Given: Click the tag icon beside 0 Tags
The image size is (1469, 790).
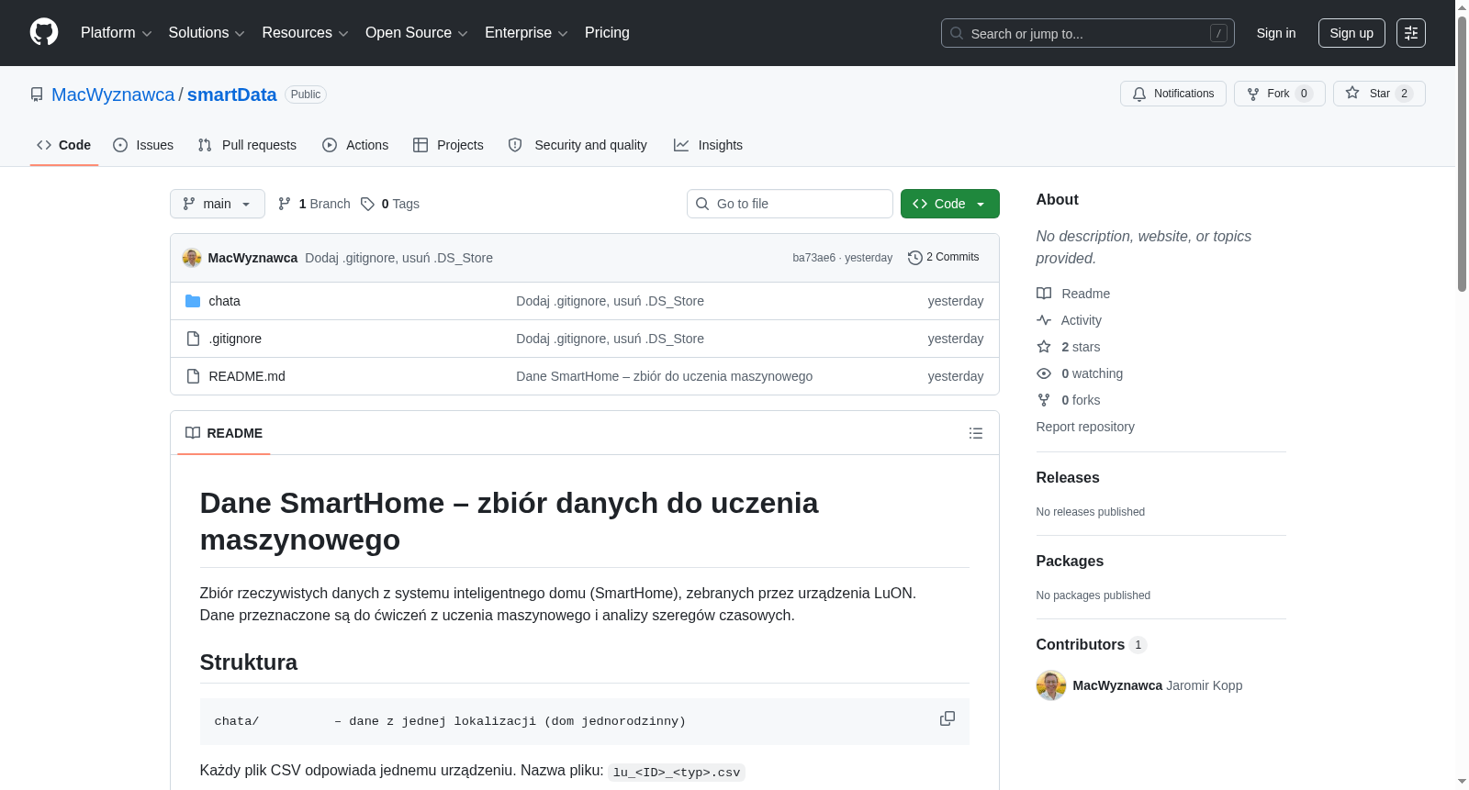Looking at the screenshot, I should point(367,204).
